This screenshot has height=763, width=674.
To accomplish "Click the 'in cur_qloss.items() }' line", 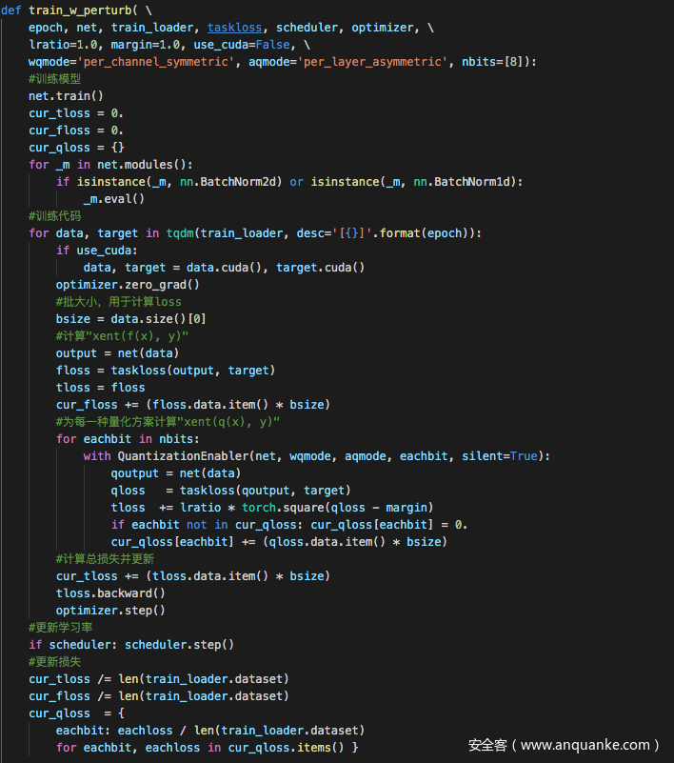I will tap(208, 748).
